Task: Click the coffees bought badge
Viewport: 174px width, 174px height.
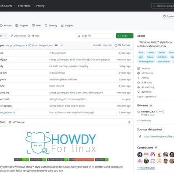Action: pos(57,160)
